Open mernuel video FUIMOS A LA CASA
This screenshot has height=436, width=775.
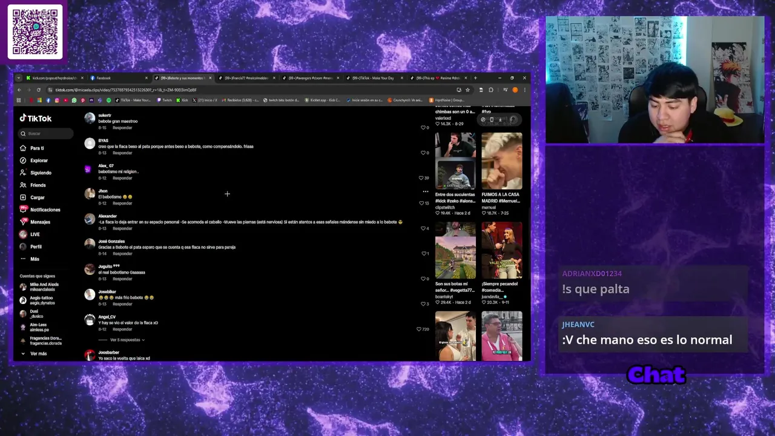click(x=502, y=160)
